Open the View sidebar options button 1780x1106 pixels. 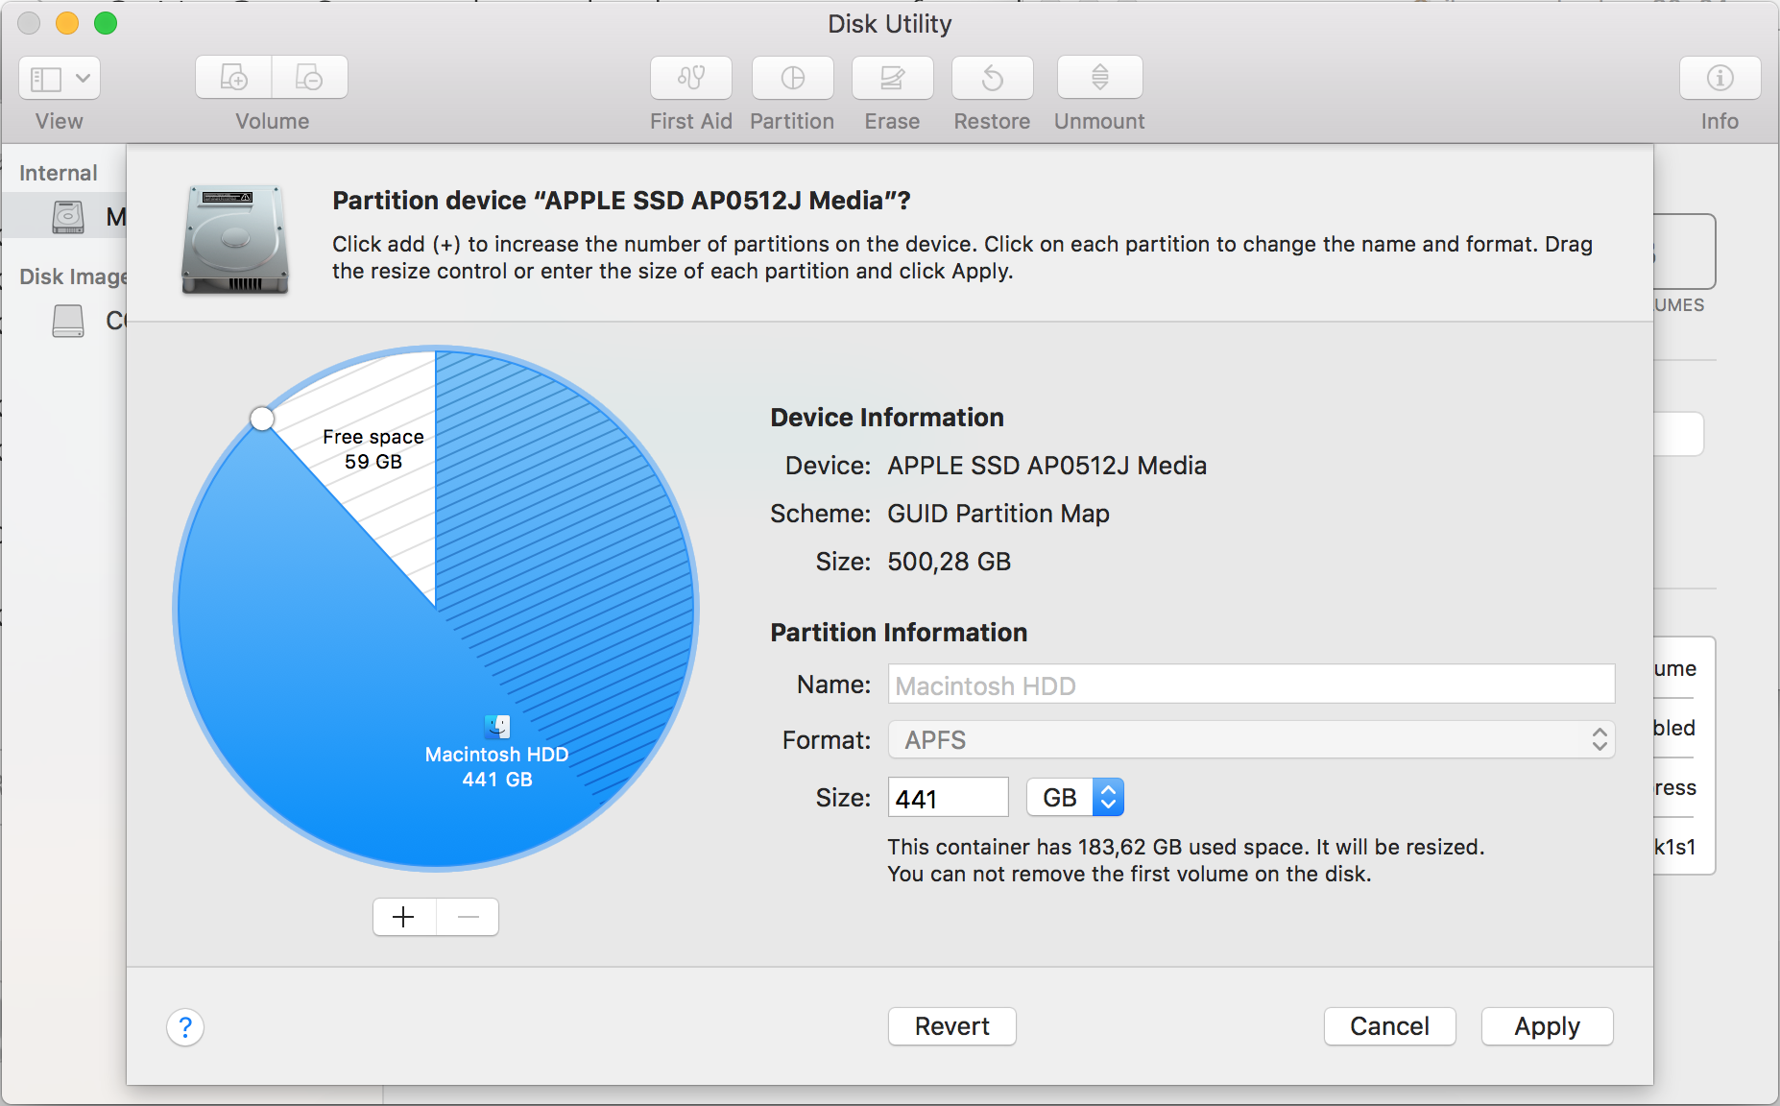[60, 78]
